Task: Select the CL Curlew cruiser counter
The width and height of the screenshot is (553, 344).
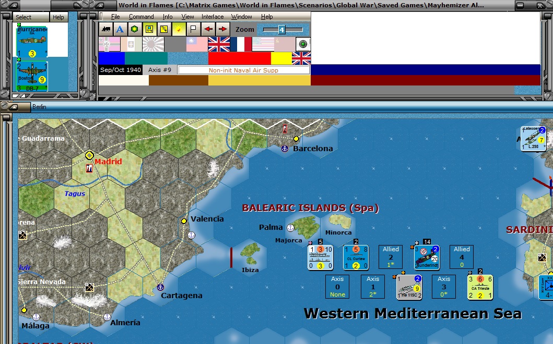Action: pyautogui.click(x=356, y=257)
